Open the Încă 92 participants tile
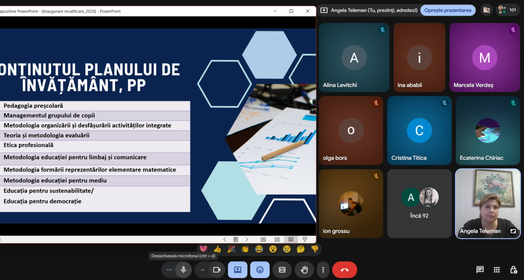 [x=419, y=203]
